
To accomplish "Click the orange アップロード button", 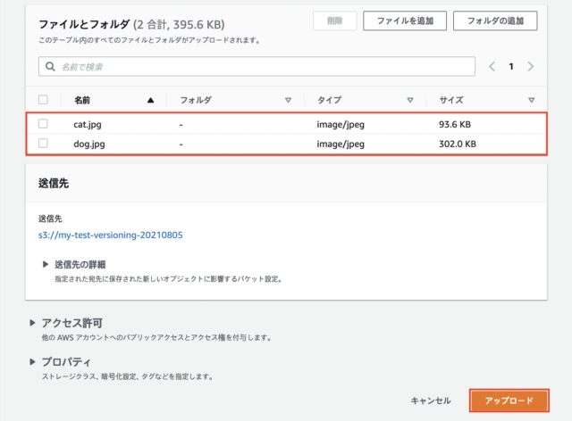I will click(509, 400).
